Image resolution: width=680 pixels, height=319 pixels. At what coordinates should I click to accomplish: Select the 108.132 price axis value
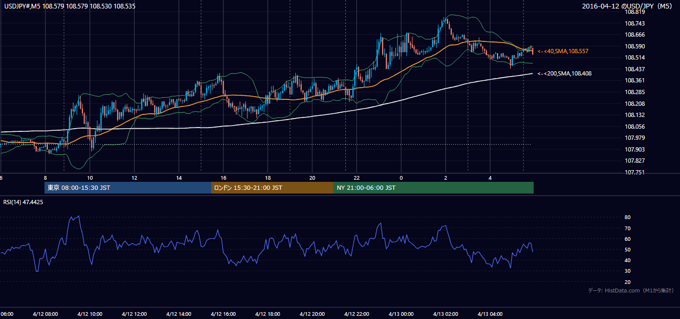(x=635, y=115)
